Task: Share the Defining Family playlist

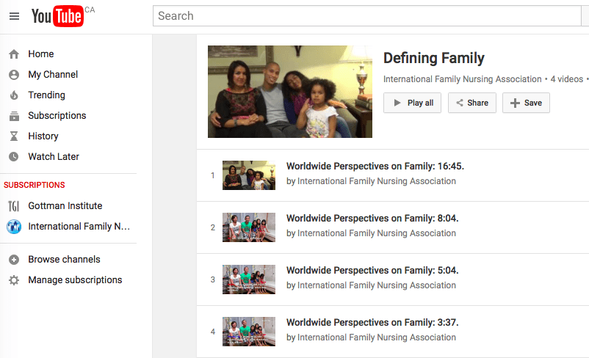Action: coord(471,103)
